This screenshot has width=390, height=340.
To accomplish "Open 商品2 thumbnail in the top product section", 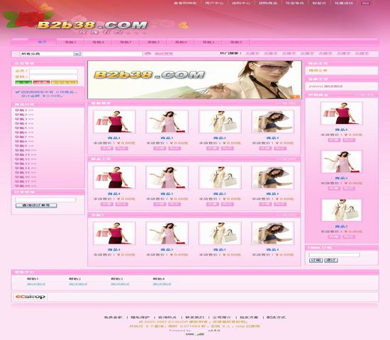I will [x=220, y=122].
